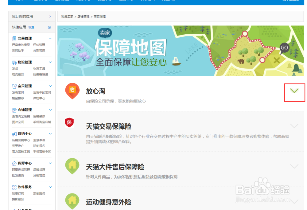Viewport: 307px width, 210px height.
Task: Expand the 天猫交易保障险 section chevron
Action: pos(294,126)
